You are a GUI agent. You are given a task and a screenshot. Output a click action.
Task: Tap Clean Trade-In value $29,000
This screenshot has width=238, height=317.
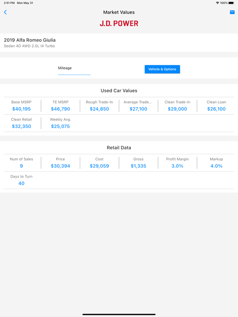tap(178, 109)
